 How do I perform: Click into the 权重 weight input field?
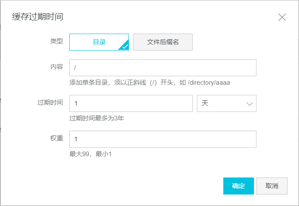tap(162, 139)
